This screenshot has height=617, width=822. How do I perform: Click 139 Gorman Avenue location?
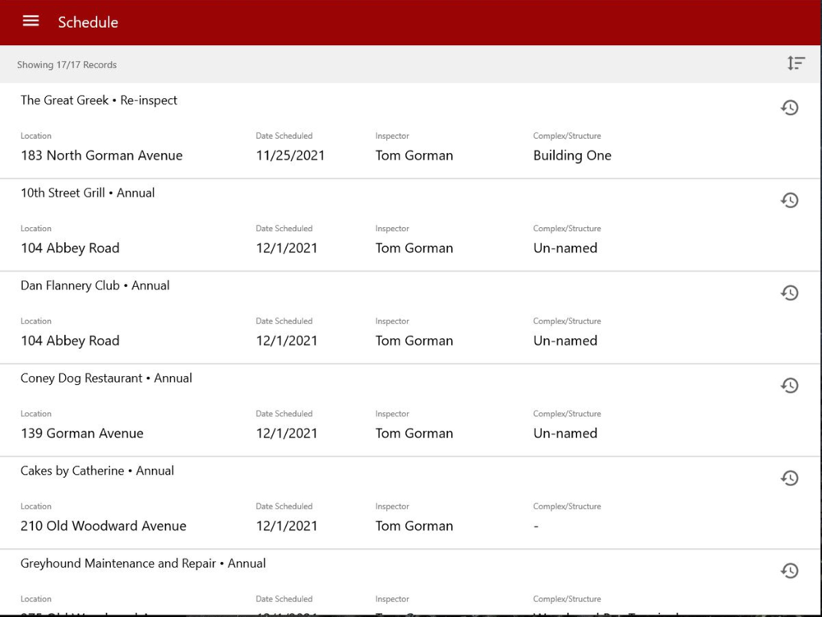(81, 434)
